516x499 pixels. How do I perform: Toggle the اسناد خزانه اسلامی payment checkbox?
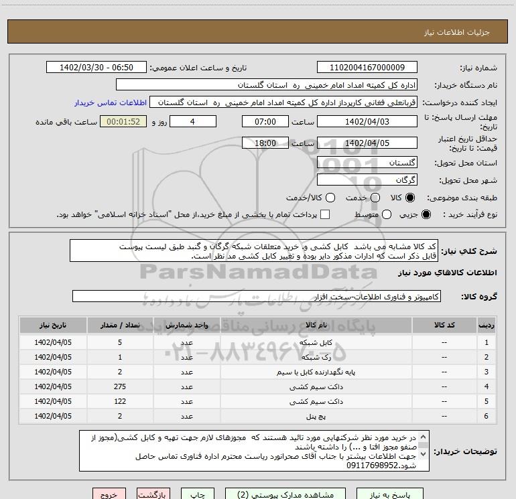coord(325,214)
